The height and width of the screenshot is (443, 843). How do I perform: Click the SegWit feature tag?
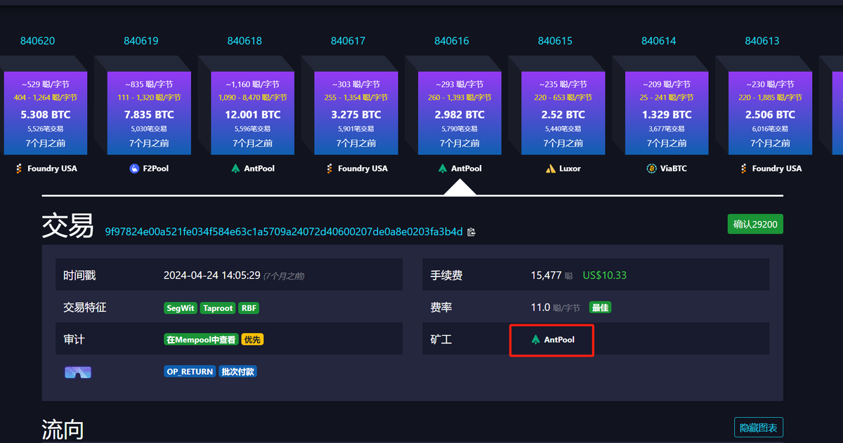tap(181, 308)
